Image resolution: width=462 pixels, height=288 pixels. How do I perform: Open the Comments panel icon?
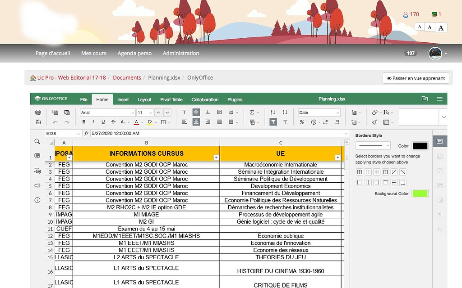[x=37, y=156]
